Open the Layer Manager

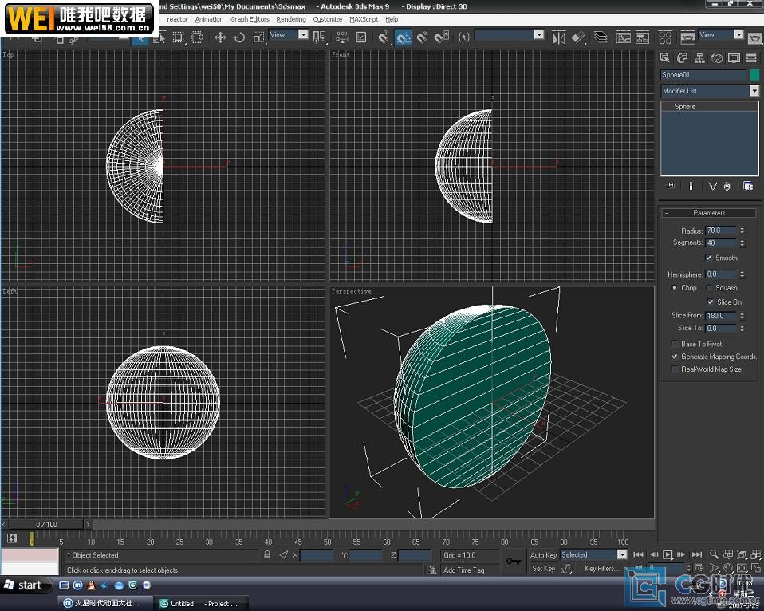pos(601,37)
